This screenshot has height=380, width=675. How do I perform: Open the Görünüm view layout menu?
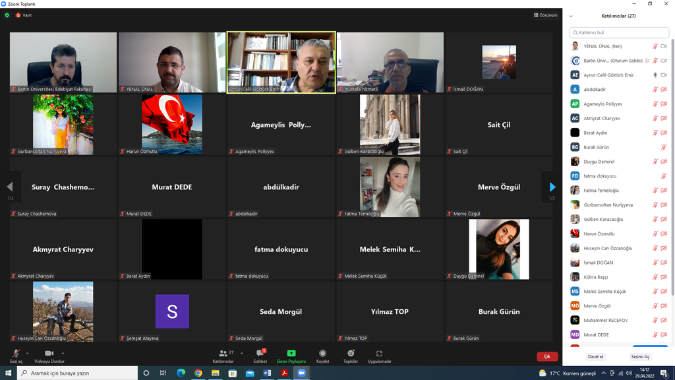click(545, 15)
